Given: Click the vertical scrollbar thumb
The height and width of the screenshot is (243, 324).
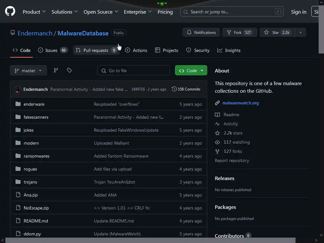Looking at the screenshot, I should [321, 29].
